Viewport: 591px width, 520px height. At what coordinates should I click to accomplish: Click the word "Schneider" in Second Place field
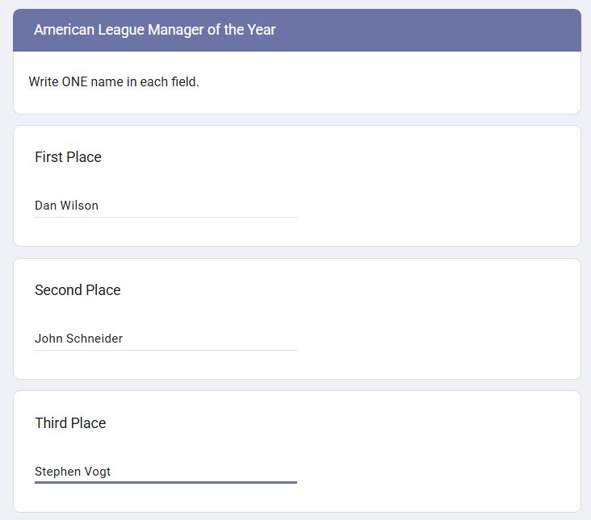pos(95,339)
